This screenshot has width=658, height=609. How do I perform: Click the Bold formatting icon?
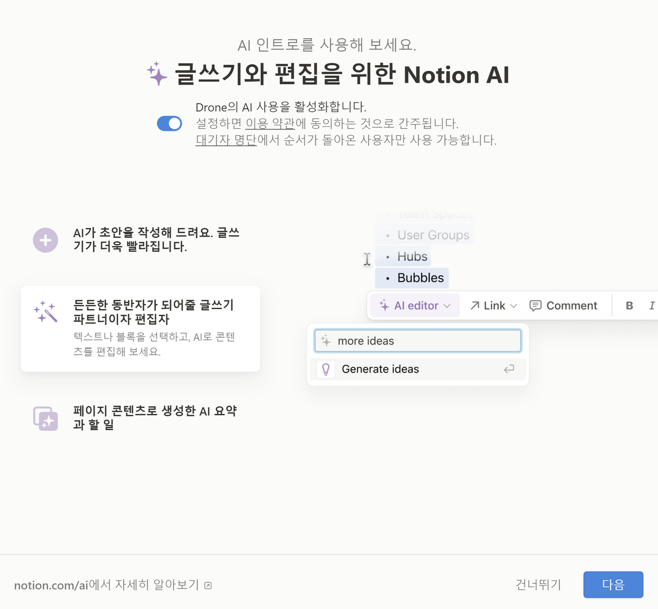point(629,306)
